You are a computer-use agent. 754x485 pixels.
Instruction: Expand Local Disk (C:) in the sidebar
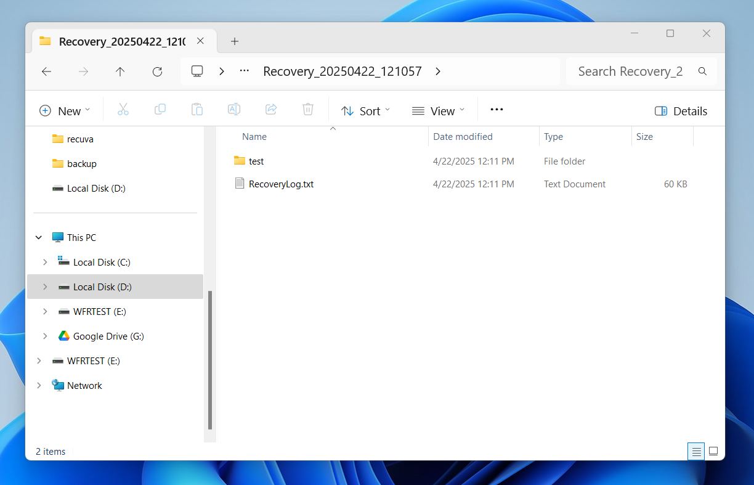[x=44, y=262]
